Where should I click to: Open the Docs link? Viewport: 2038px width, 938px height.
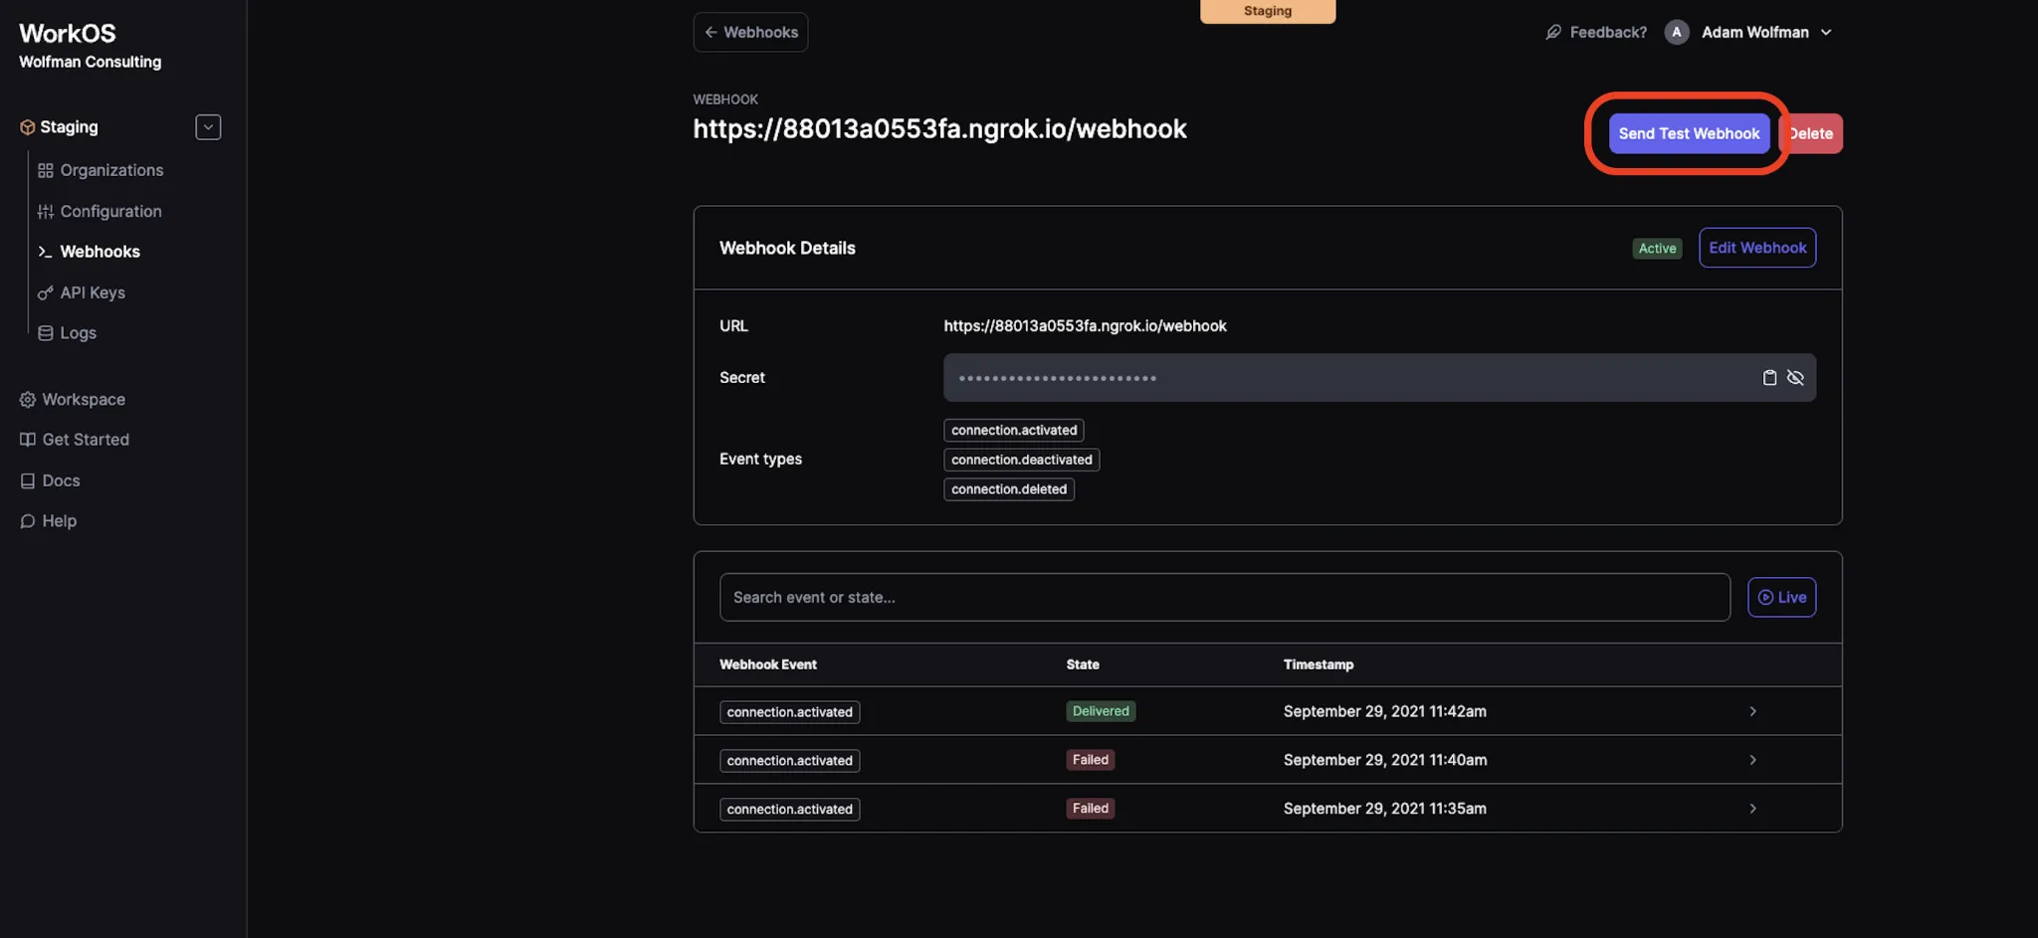tap(61, 480)
